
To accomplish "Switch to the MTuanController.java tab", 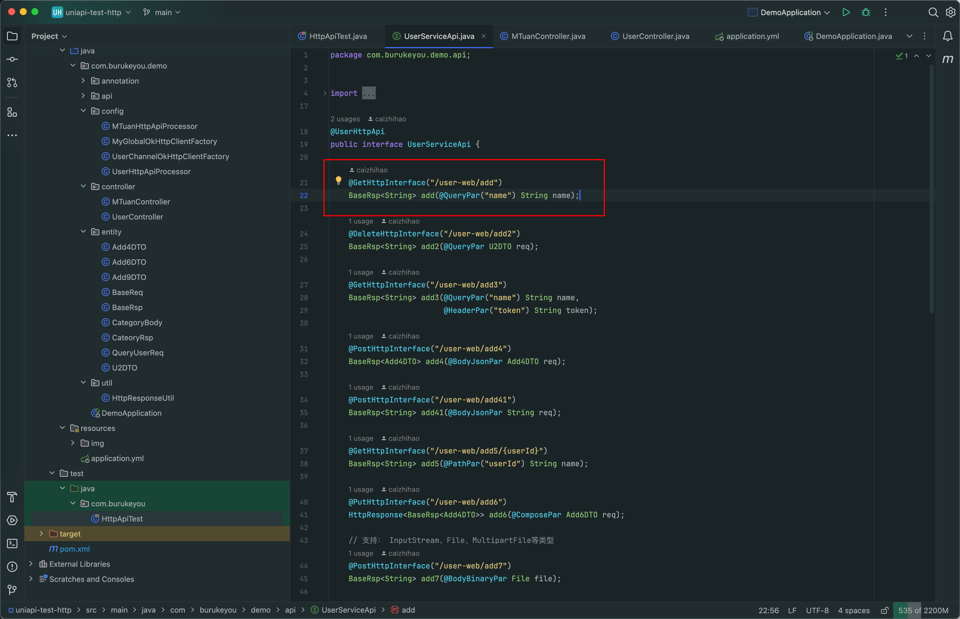I will point(548,36).
